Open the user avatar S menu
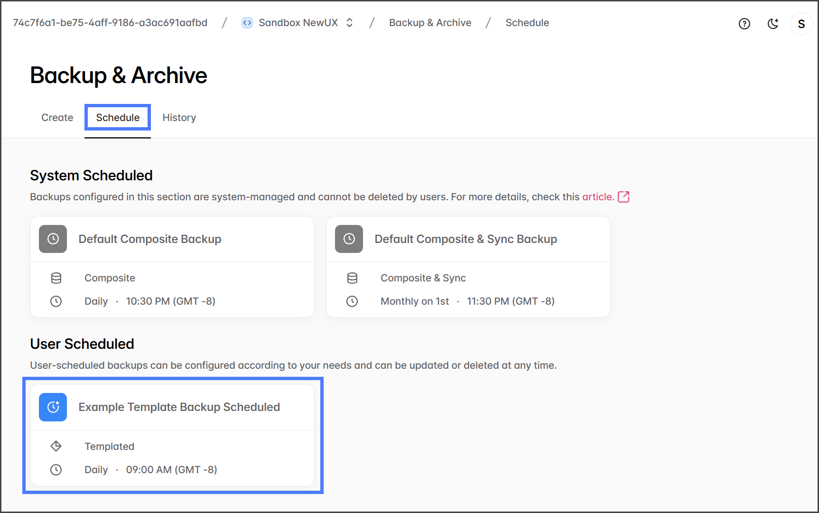This screenshot has width=819, height=513. [x=801, y=24]
